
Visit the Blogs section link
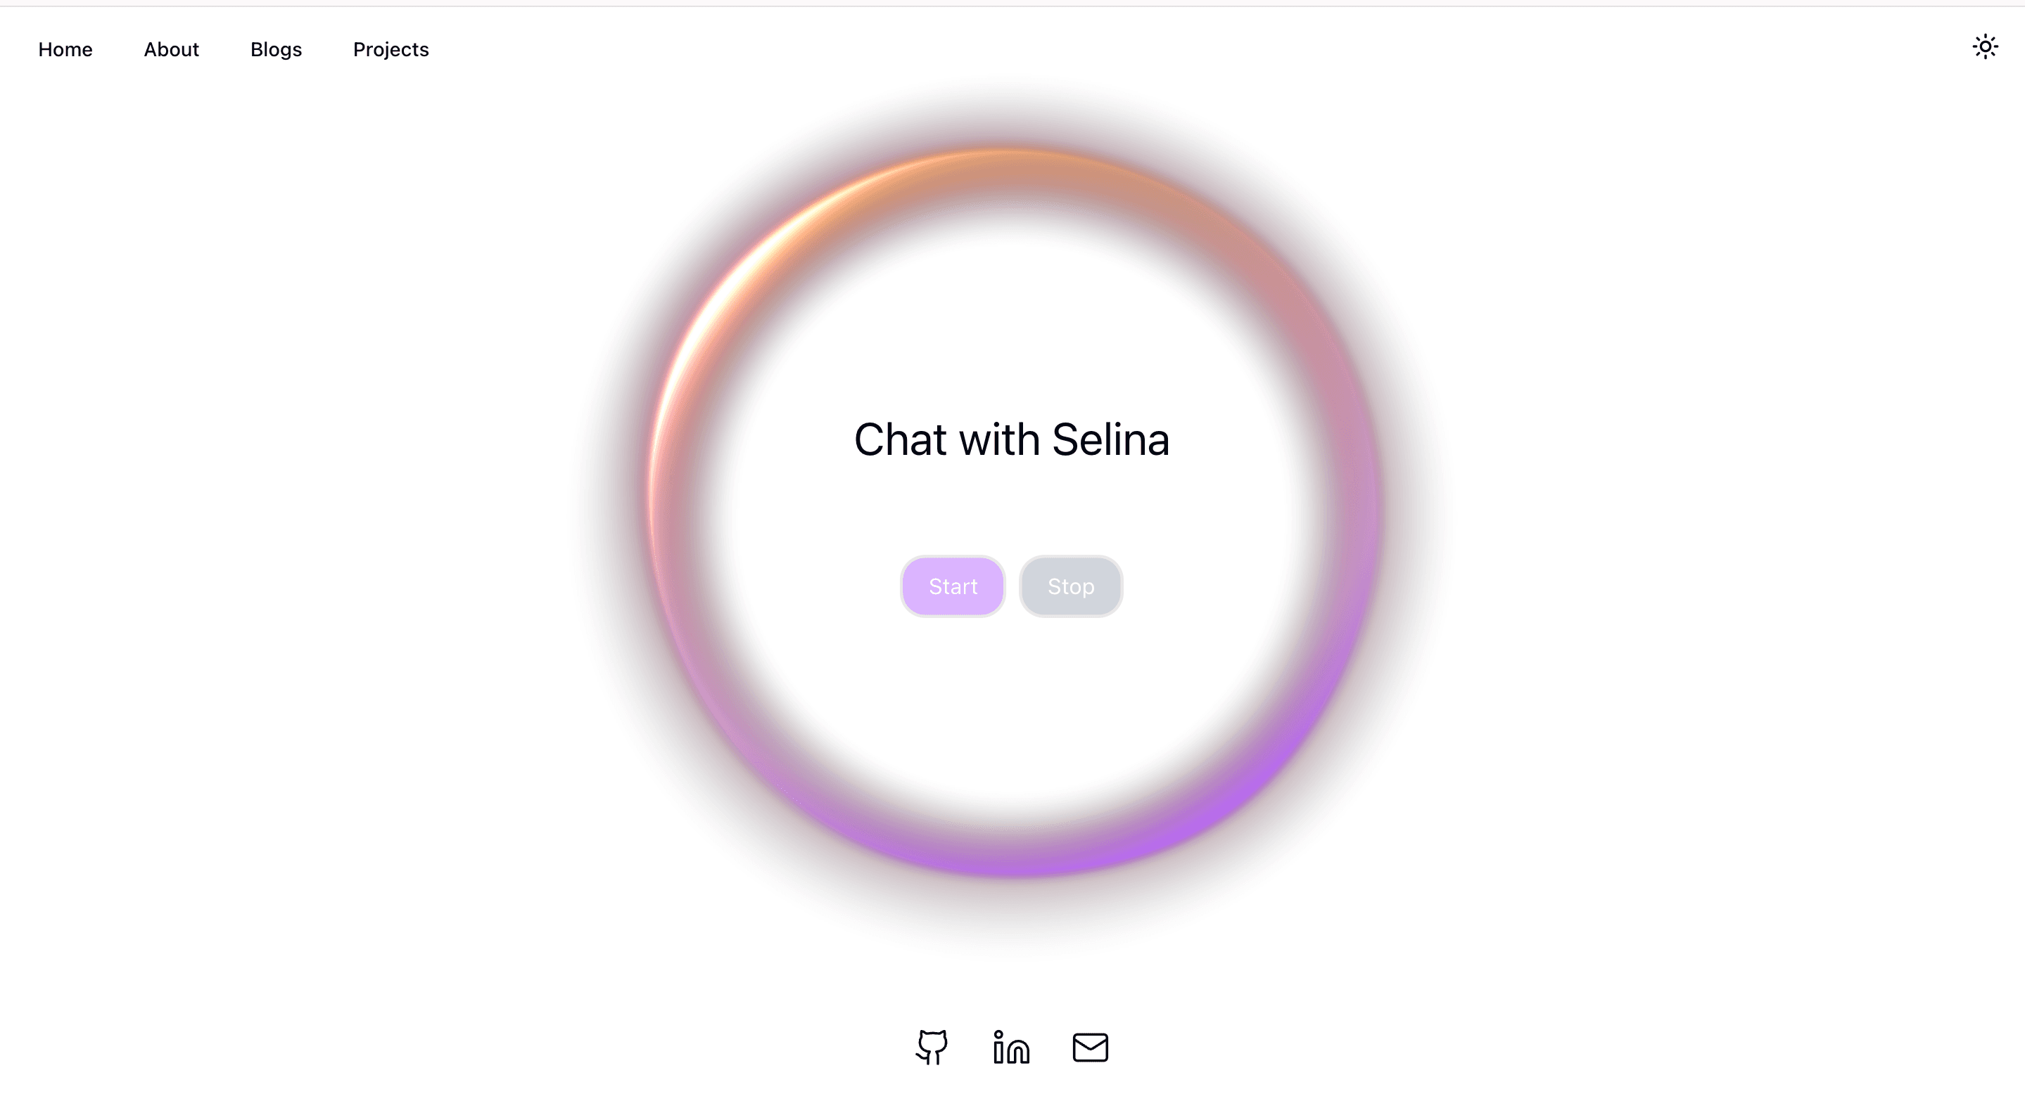[275, 49]
